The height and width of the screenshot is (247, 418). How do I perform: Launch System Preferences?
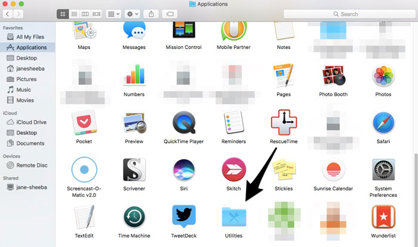tap(383, 171)
